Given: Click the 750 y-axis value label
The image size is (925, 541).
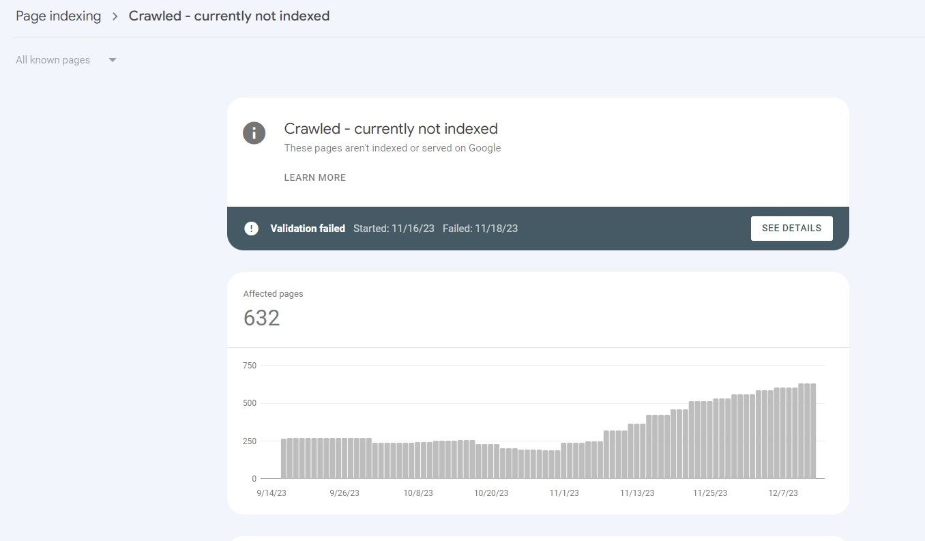Looking at the screenshot, I should [x=250, y=366].
